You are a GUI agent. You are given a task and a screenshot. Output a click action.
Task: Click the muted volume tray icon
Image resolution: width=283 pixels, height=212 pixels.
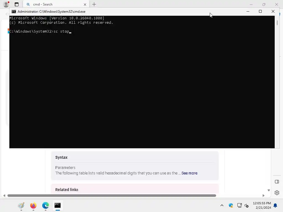point(247,205)
